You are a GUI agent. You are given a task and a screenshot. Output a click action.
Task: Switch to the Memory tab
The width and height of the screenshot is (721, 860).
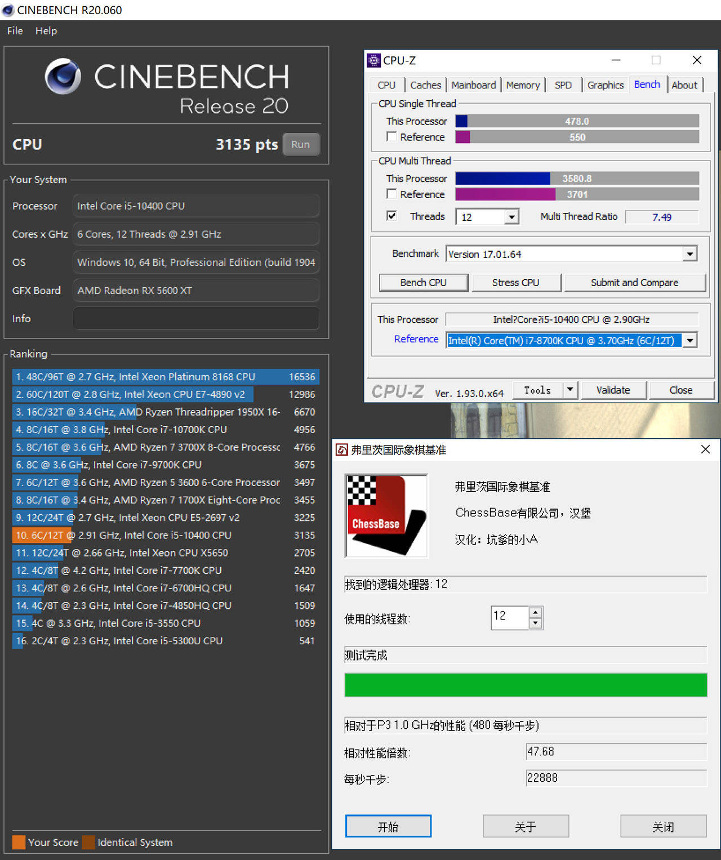[523, 85]
